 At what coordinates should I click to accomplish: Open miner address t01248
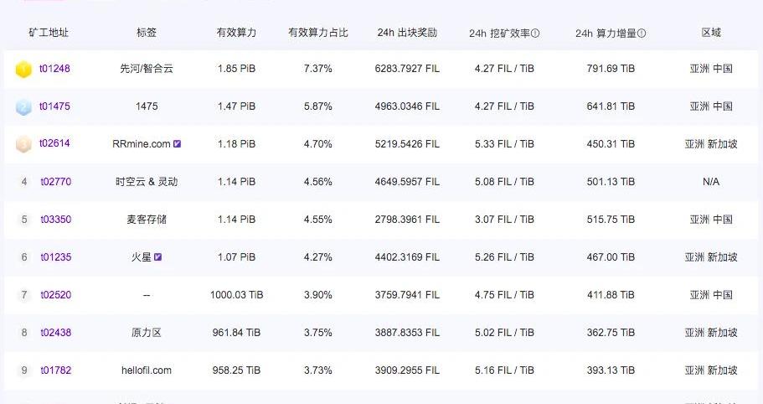(x=54, y=69)
